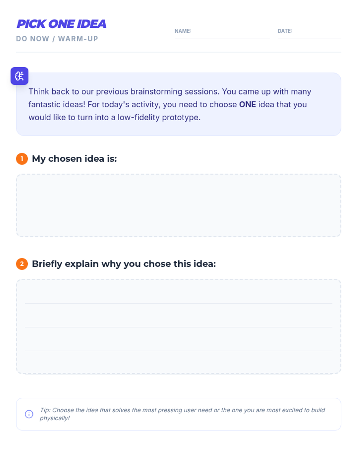Screen dimensions: 357x476
Task: Click the NAME: label
Action: coord(183,31)
